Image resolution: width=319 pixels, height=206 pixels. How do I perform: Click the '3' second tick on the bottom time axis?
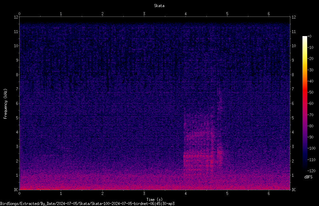pyautogui.click(x=144, y=194)
